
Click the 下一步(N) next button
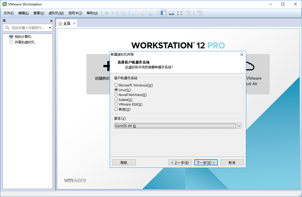206,162
